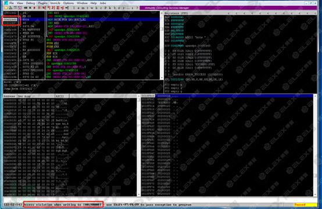
Task: Open the ImmLib menu
Action: pos(55,3)
